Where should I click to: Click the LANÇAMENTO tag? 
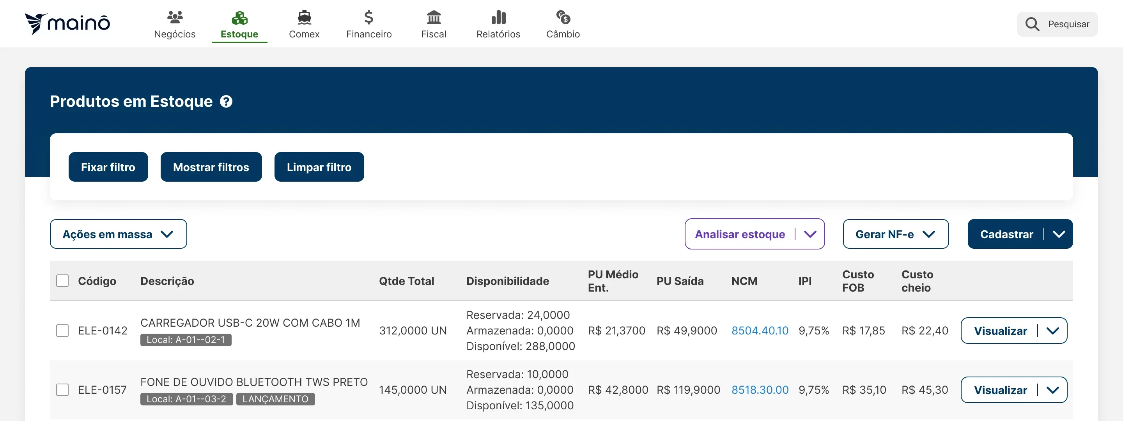(275, 399)
